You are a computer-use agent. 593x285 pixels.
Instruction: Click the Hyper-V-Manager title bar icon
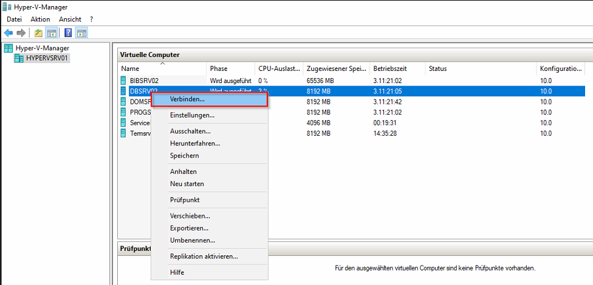point(7,7)
